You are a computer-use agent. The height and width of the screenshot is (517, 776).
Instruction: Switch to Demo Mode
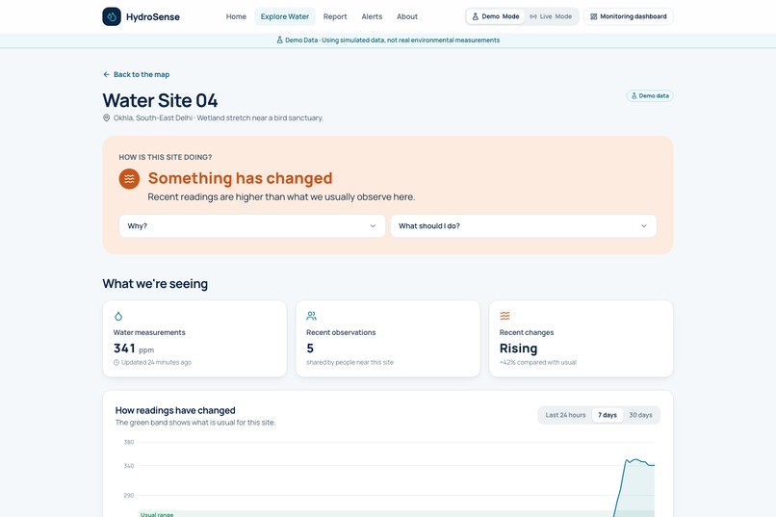(495, 16)
